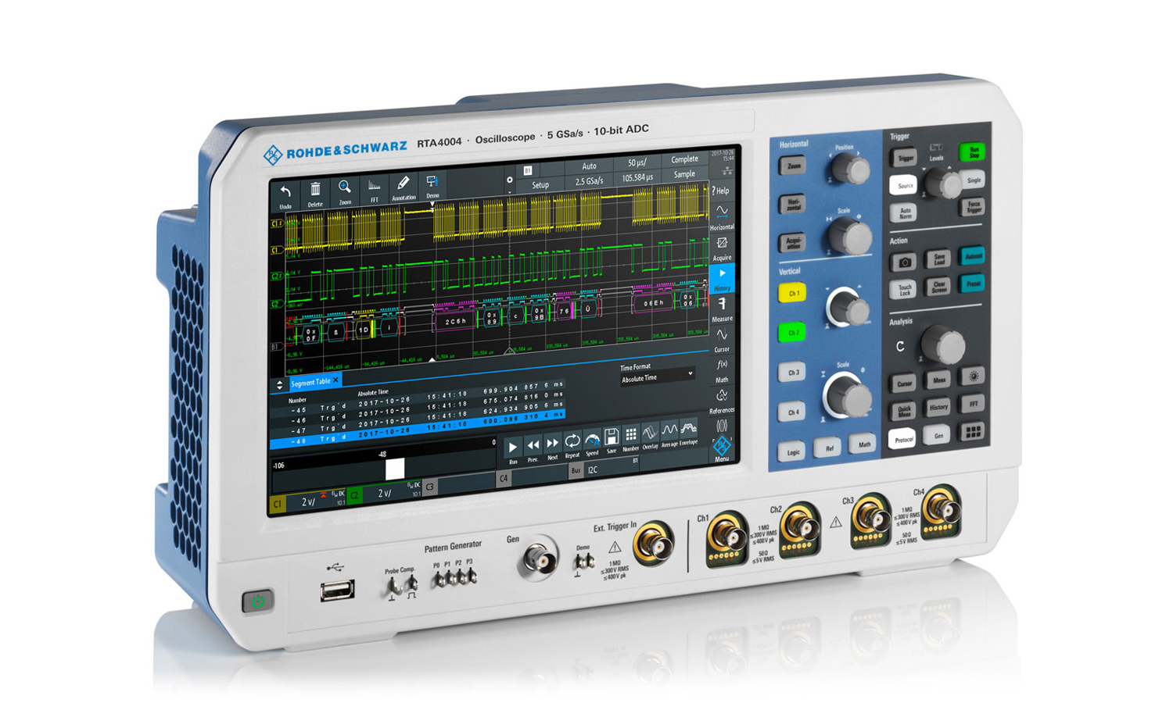1173x703 pixels.
Task: Open the Sample acquisition mode field
Action: [x=684, y=174]
